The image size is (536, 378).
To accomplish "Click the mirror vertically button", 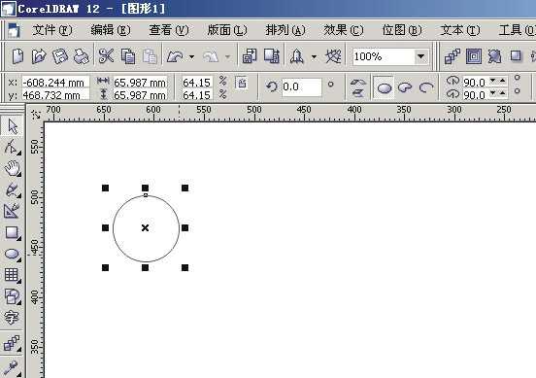I will tap(358, 92).
